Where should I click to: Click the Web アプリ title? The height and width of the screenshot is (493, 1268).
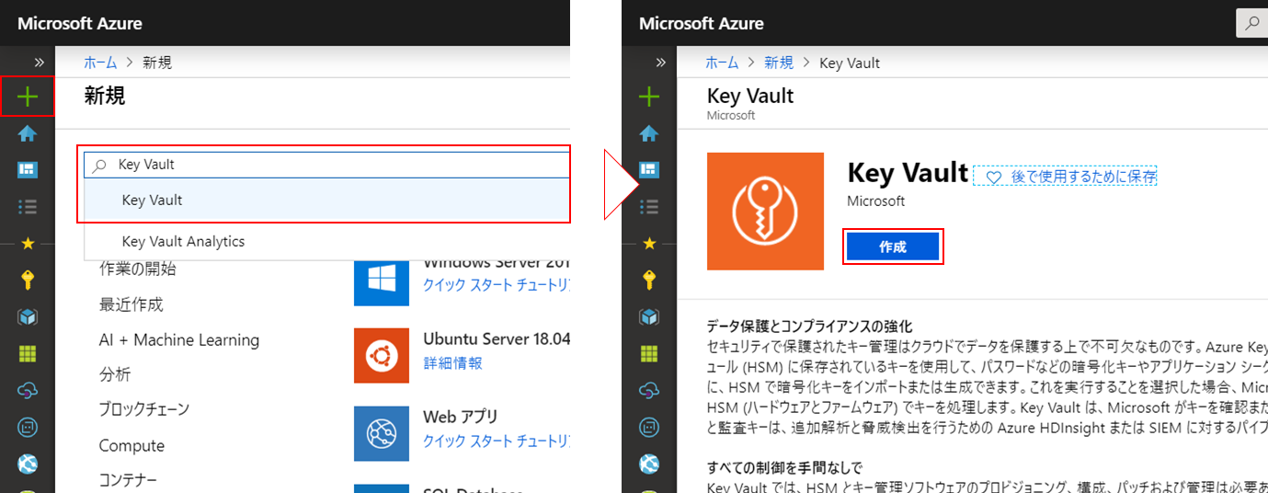[461, 417]
